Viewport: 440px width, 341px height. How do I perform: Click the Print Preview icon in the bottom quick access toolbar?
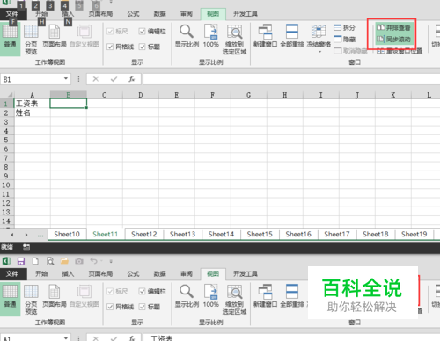point(50,261)
